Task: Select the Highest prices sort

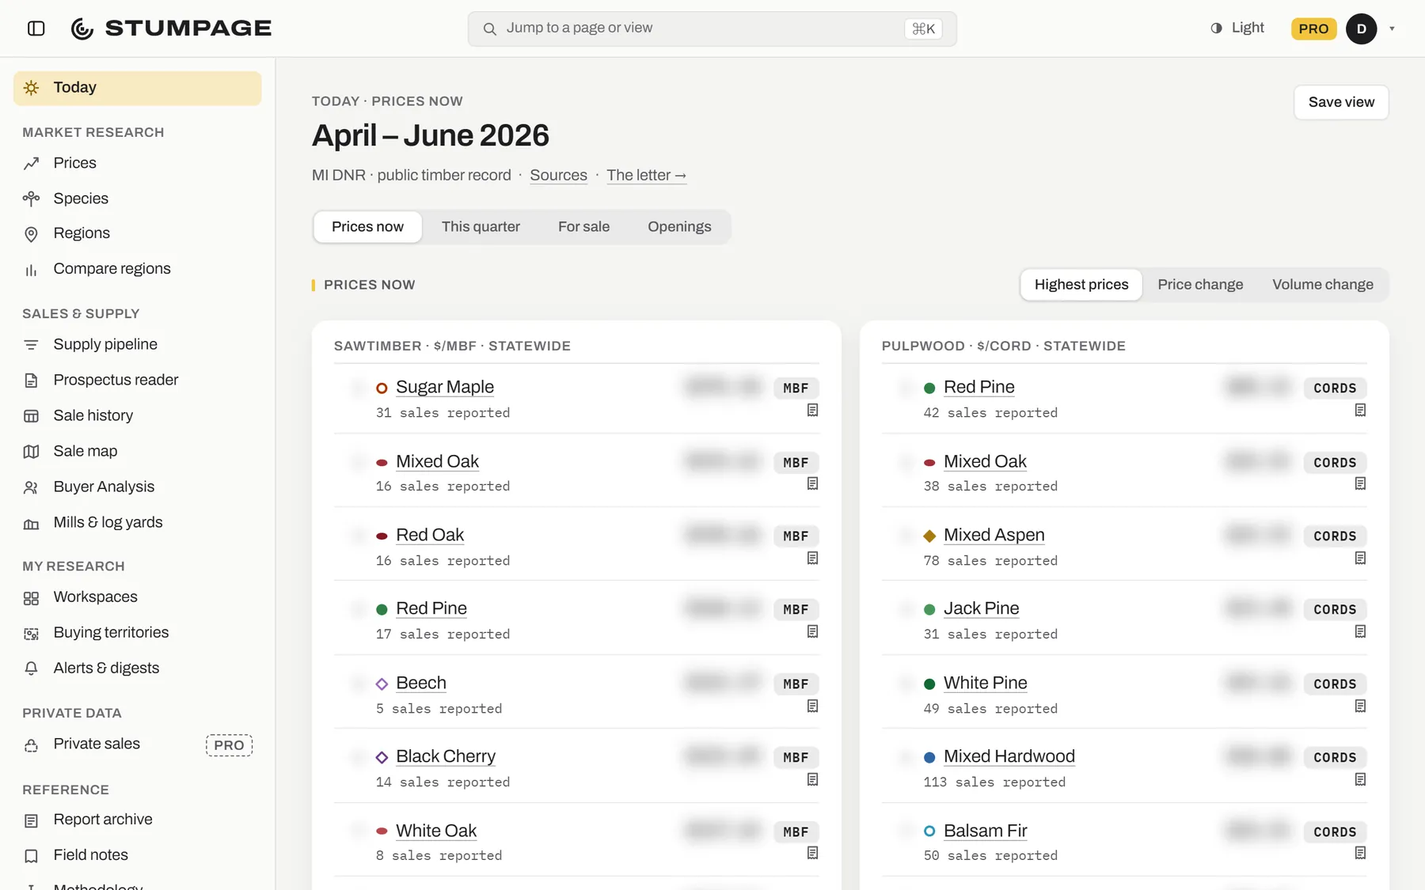Action: 1081,285
